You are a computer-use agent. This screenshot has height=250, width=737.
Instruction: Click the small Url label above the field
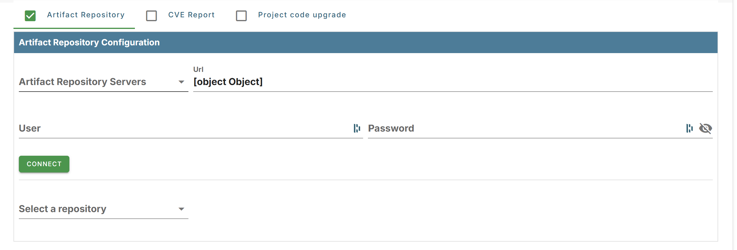tap(198, 70)
